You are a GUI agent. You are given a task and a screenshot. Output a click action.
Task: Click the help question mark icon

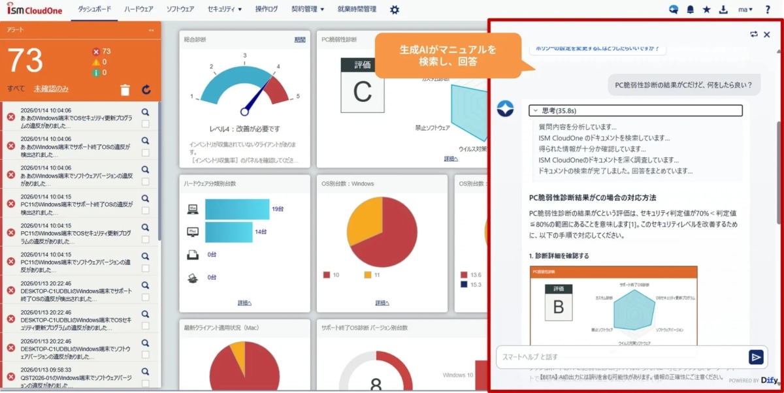click(x=769, y=9)
